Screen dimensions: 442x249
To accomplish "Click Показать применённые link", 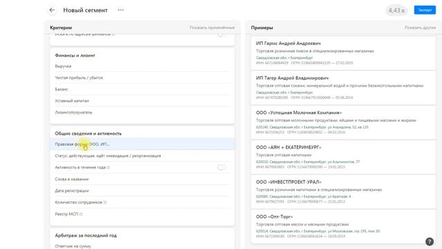I will point(212,28).
